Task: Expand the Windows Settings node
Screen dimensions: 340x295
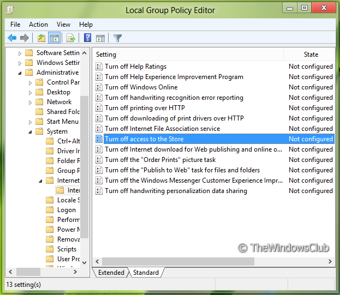Action: coord(20,63)
